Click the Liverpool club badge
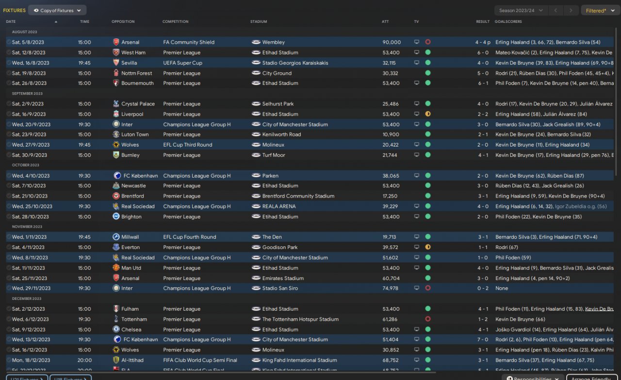This screenshot has height=380, width=621. (116, 114)
